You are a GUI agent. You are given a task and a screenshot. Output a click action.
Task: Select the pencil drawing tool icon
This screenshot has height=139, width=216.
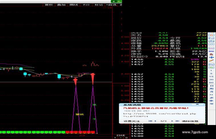(211, 61)
